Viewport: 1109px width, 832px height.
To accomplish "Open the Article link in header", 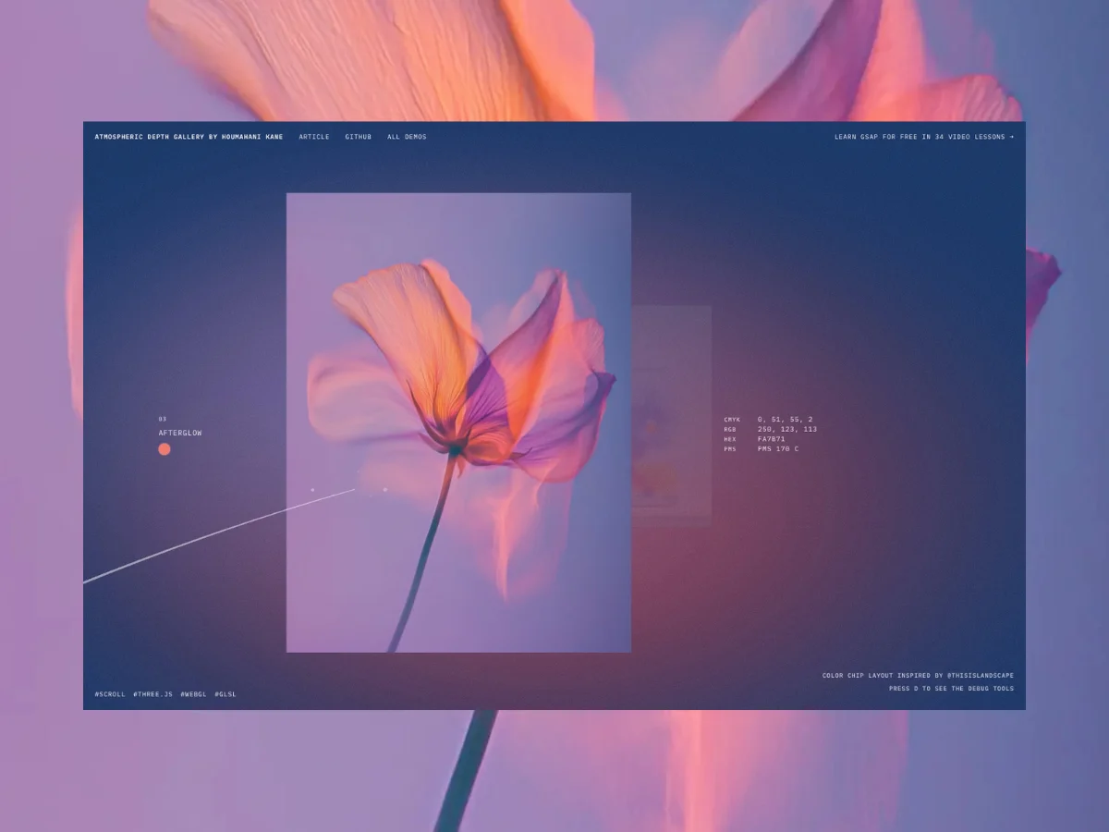I will tap(314, 137).
